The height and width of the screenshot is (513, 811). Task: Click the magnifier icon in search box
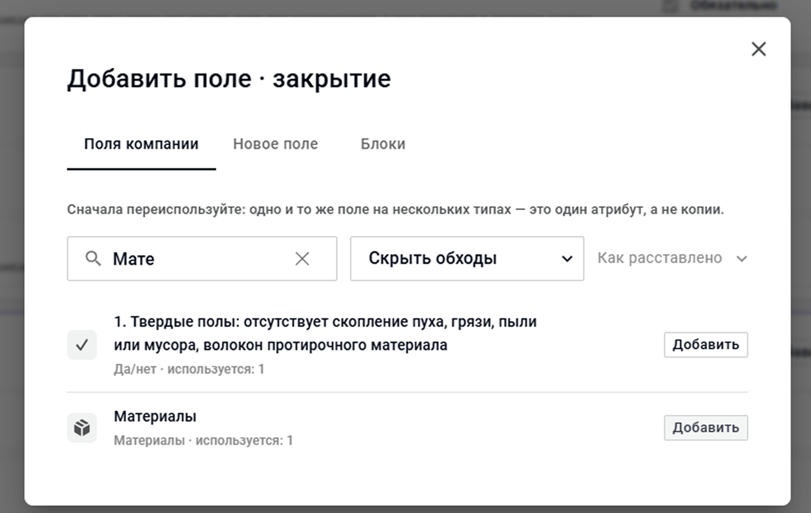tap(93, 259)
